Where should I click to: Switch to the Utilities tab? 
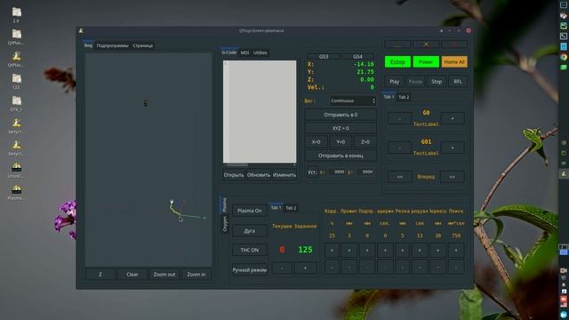coord(260,52)
